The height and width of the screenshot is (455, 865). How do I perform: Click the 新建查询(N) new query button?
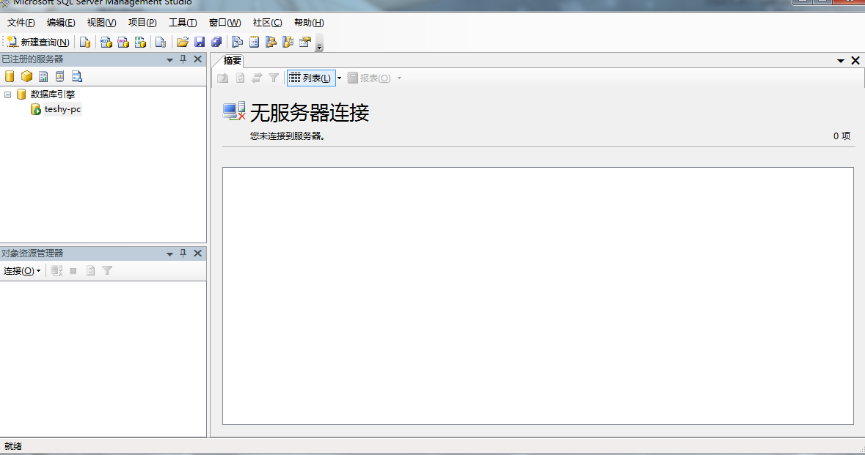tap(38, 42)
